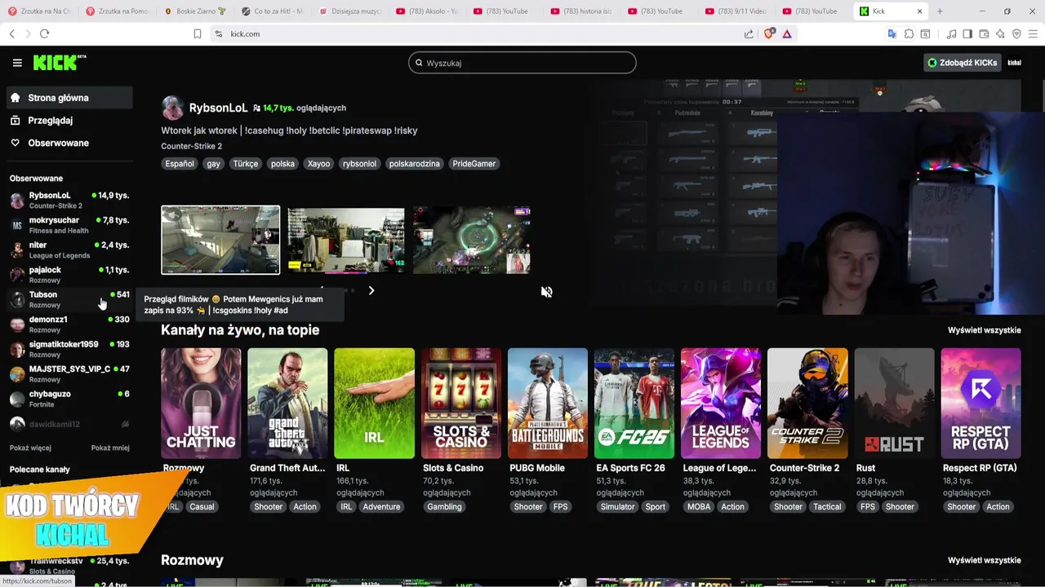1045x587 pixels.
Task: Open Obserwowane in the sidebar
Action: 69,143
